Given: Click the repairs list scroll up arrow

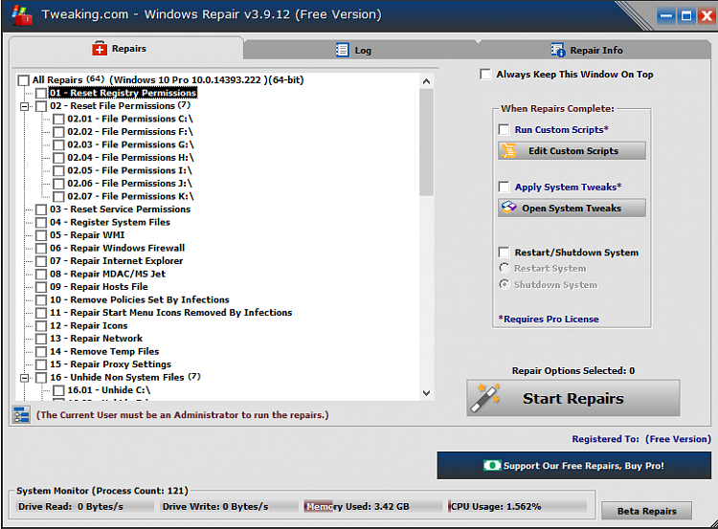Looking at the screenshot, I should click(426, 81).
